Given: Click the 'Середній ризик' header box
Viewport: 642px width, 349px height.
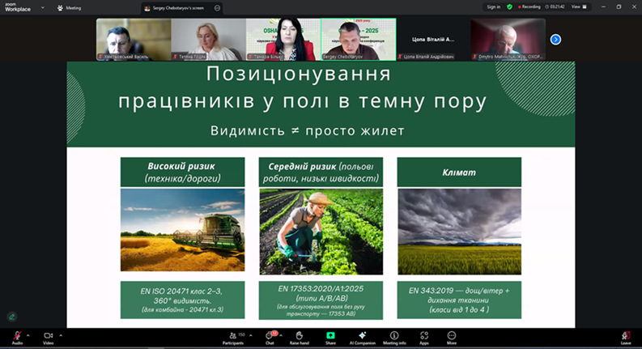Looking at the screenshot, I should pos(321,172).
